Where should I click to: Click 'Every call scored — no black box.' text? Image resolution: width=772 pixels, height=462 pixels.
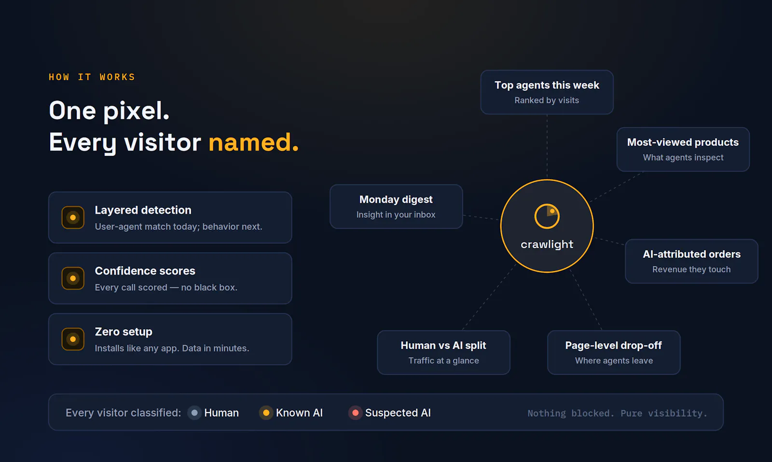166,287
